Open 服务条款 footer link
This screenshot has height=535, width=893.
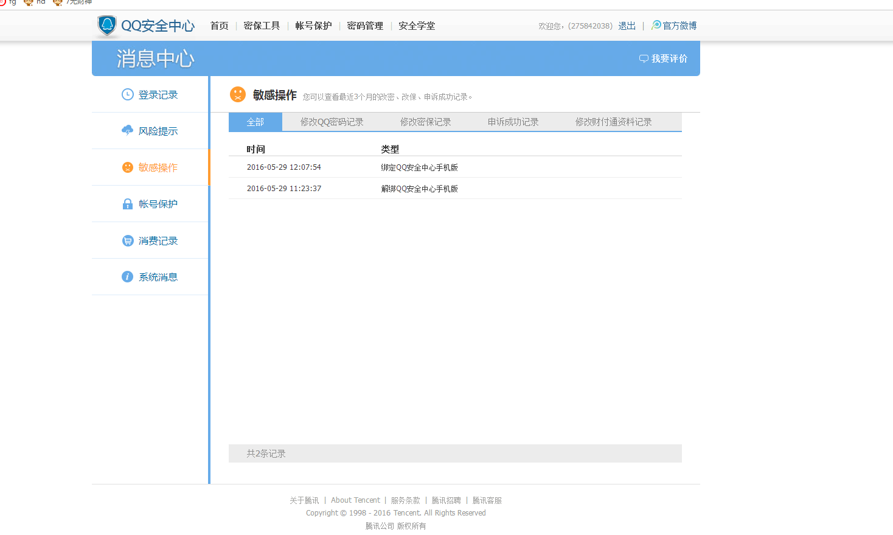coord(406,500)
